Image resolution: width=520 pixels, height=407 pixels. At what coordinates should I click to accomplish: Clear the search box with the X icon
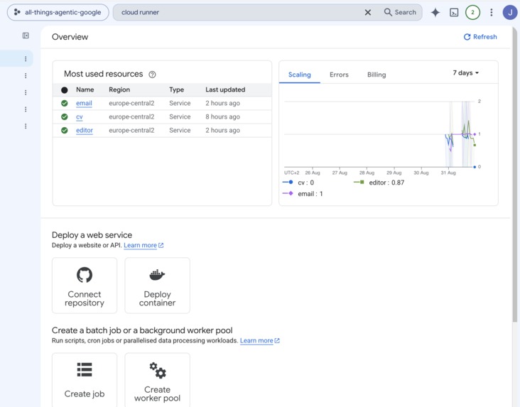pyautogui.click(x=368, y=12)
